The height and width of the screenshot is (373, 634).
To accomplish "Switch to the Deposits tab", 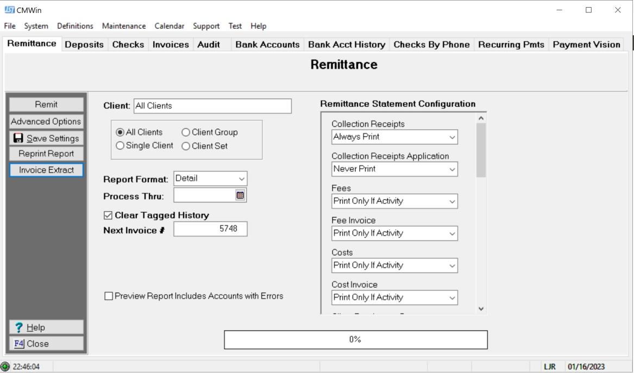I will tap(85, 45).
